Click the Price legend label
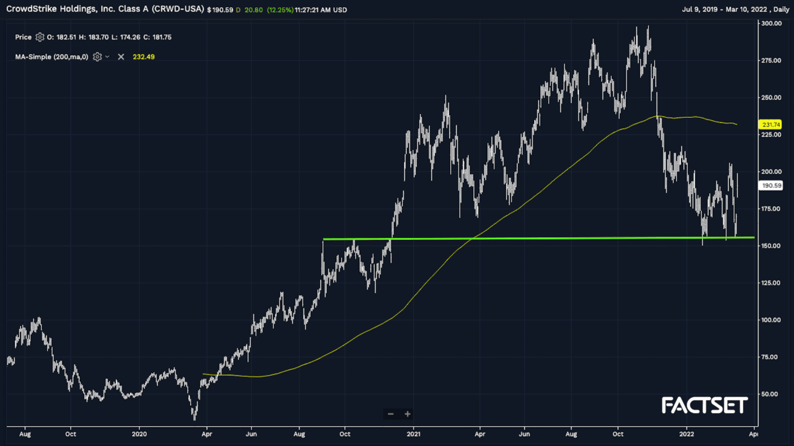 click(x=24, y=37)
